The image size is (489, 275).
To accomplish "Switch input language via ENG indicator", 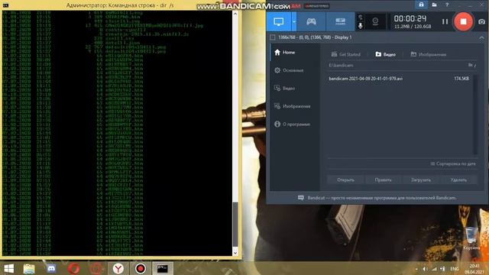I will click(455, 269).
